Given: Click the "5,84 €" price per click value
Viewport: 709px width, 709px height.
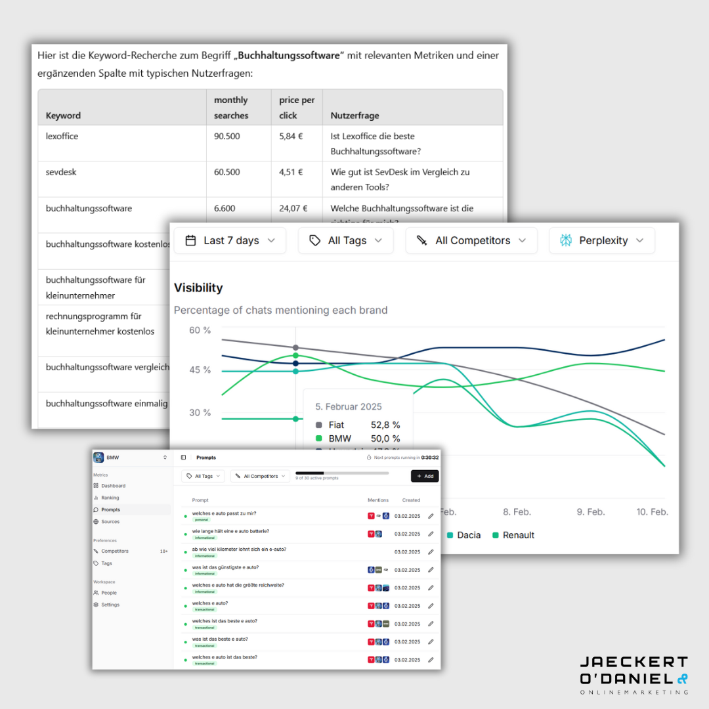Looking at the screenshot, I should [x=291, y=136].
